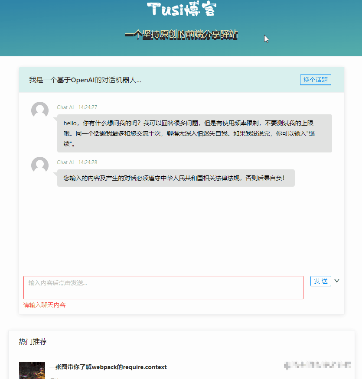
Task: Click the chatbot header 我是一个基于OpenAI的对话机器人
Action: (85, 80)
